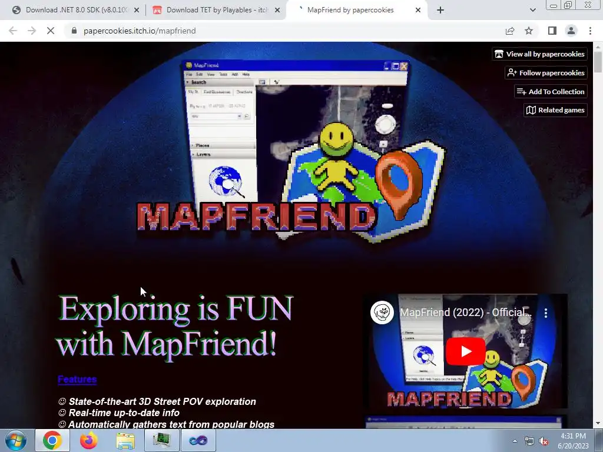Switch to the Download .NET 8.0 SDK tab
Viewport: 603px width, 452px height.
[x=76, y=10]
